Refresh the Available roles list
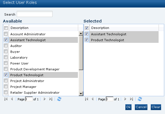 coord(59,99)
